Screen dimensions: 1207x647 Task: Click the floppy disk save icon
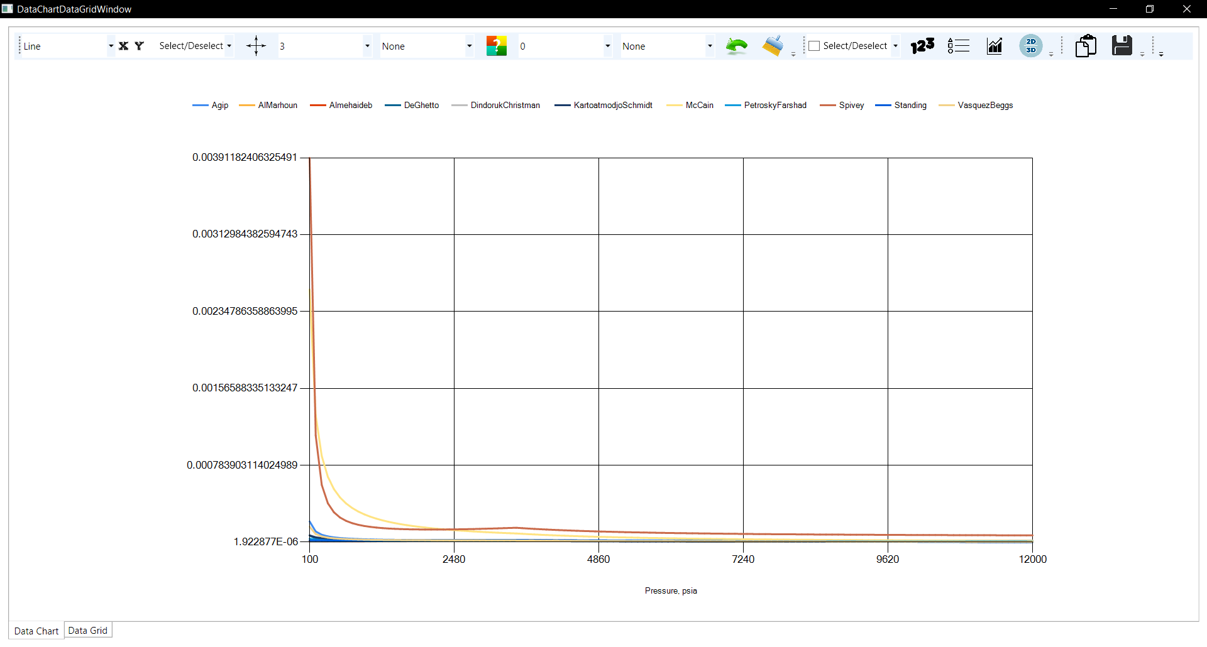(1122, 46)
